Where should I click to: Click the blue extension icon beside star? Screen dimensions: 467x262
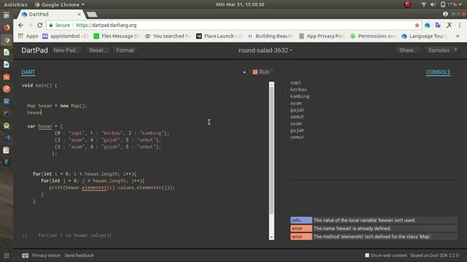click(x=427, y=25)
